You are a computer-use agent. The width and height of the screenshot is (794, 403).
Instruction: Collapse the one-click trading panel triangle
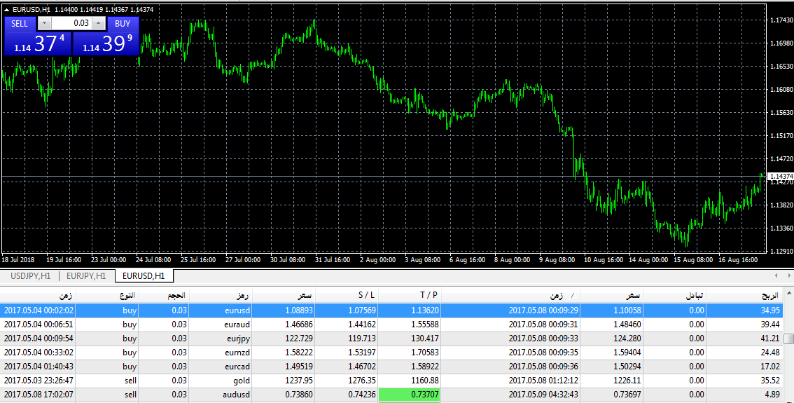(x=7, y=10)
